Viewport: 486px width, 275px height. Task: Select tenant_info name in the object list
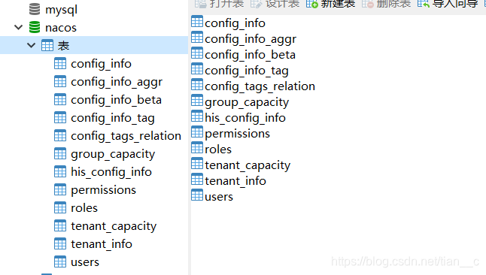point(235,181)
